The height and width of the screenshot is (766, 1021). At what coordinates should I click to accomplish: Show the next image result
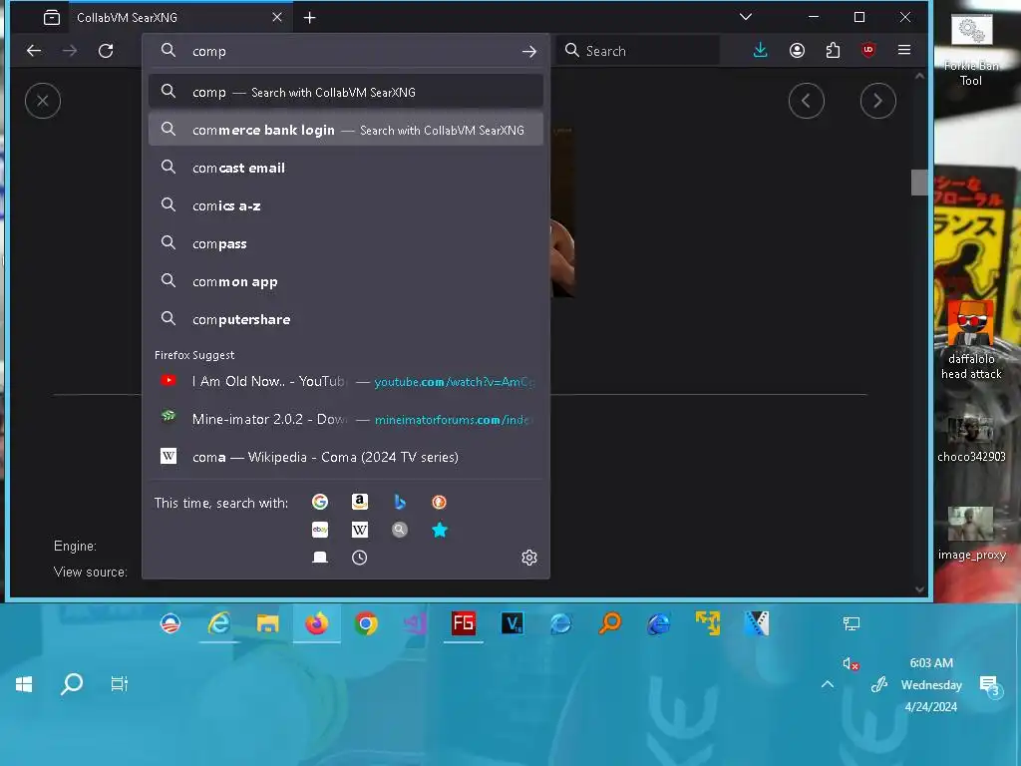[x=877, y=101]
